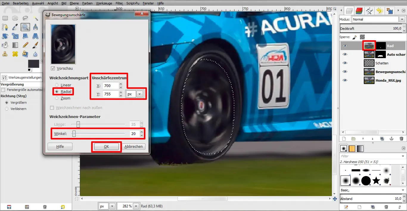Confirm the blur with OK button
This screenshot has height=211, width=407.
click(x=106, y=147)
